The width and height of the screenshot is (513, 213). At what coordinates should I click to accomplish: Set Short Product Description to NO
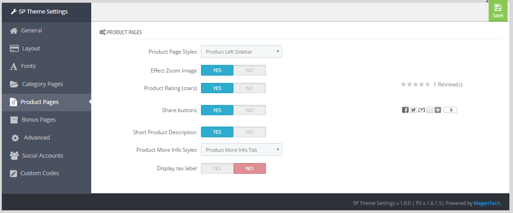250,132
